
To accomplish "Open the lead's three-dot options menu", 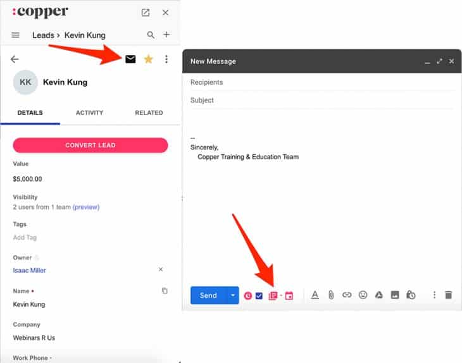I will [166, 59].
